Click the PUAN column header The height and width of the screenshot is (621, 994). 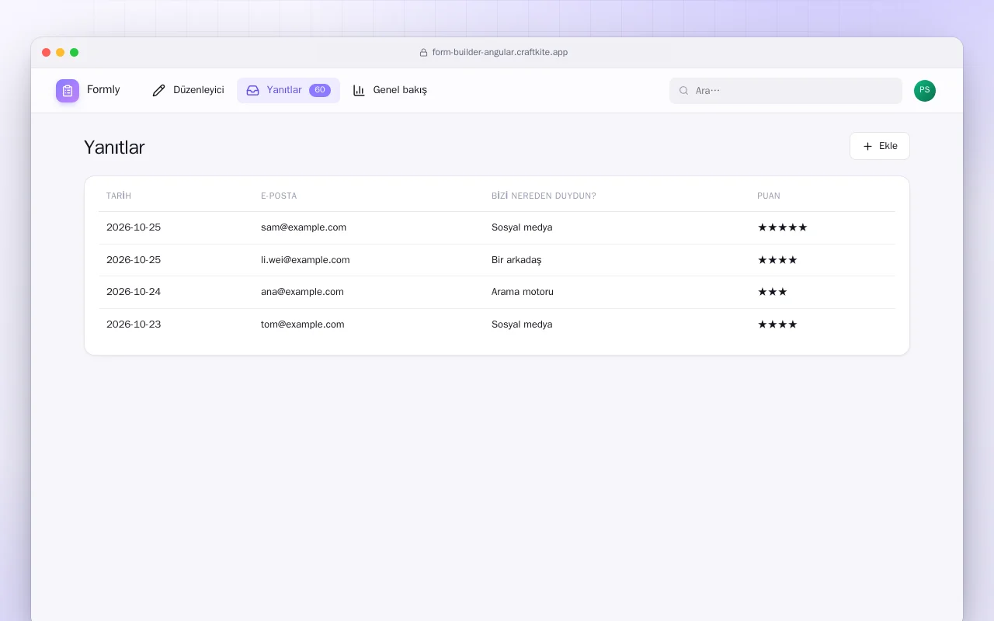(769, 196)
